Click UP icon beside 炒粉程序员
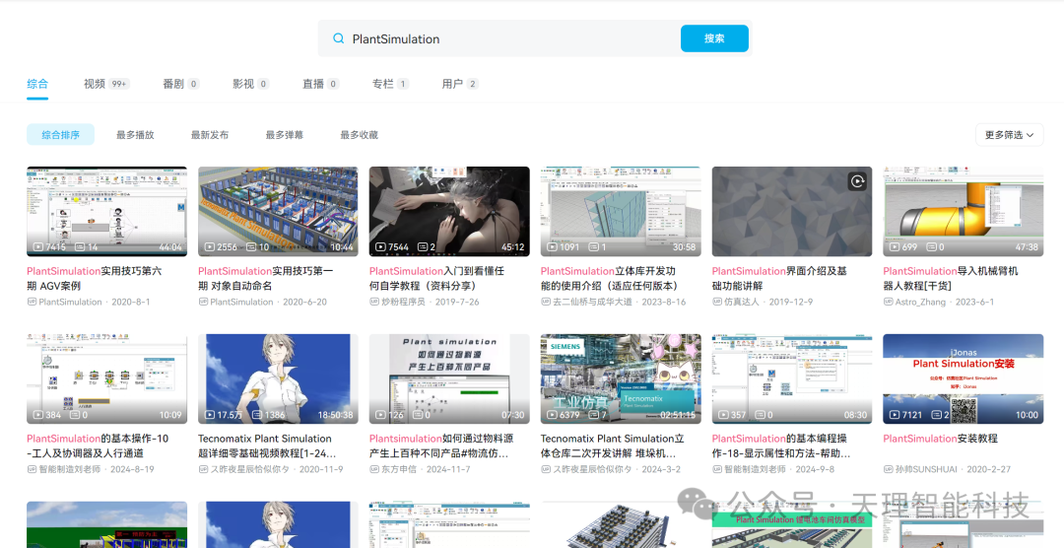The image size is (1064, 548). click(x=374, y=302)
